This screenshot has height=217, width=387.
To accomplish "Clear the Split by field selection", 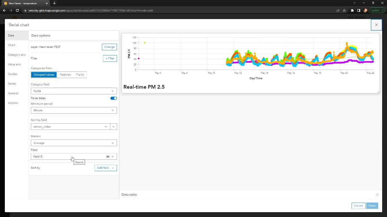I will pyautogui.click(x=113, y=127).
